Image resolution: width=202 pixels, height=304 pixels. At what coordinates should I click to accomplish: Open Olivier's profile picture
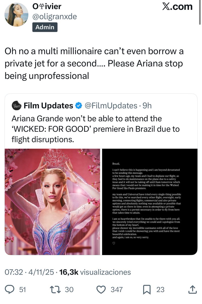coord(17,14)
